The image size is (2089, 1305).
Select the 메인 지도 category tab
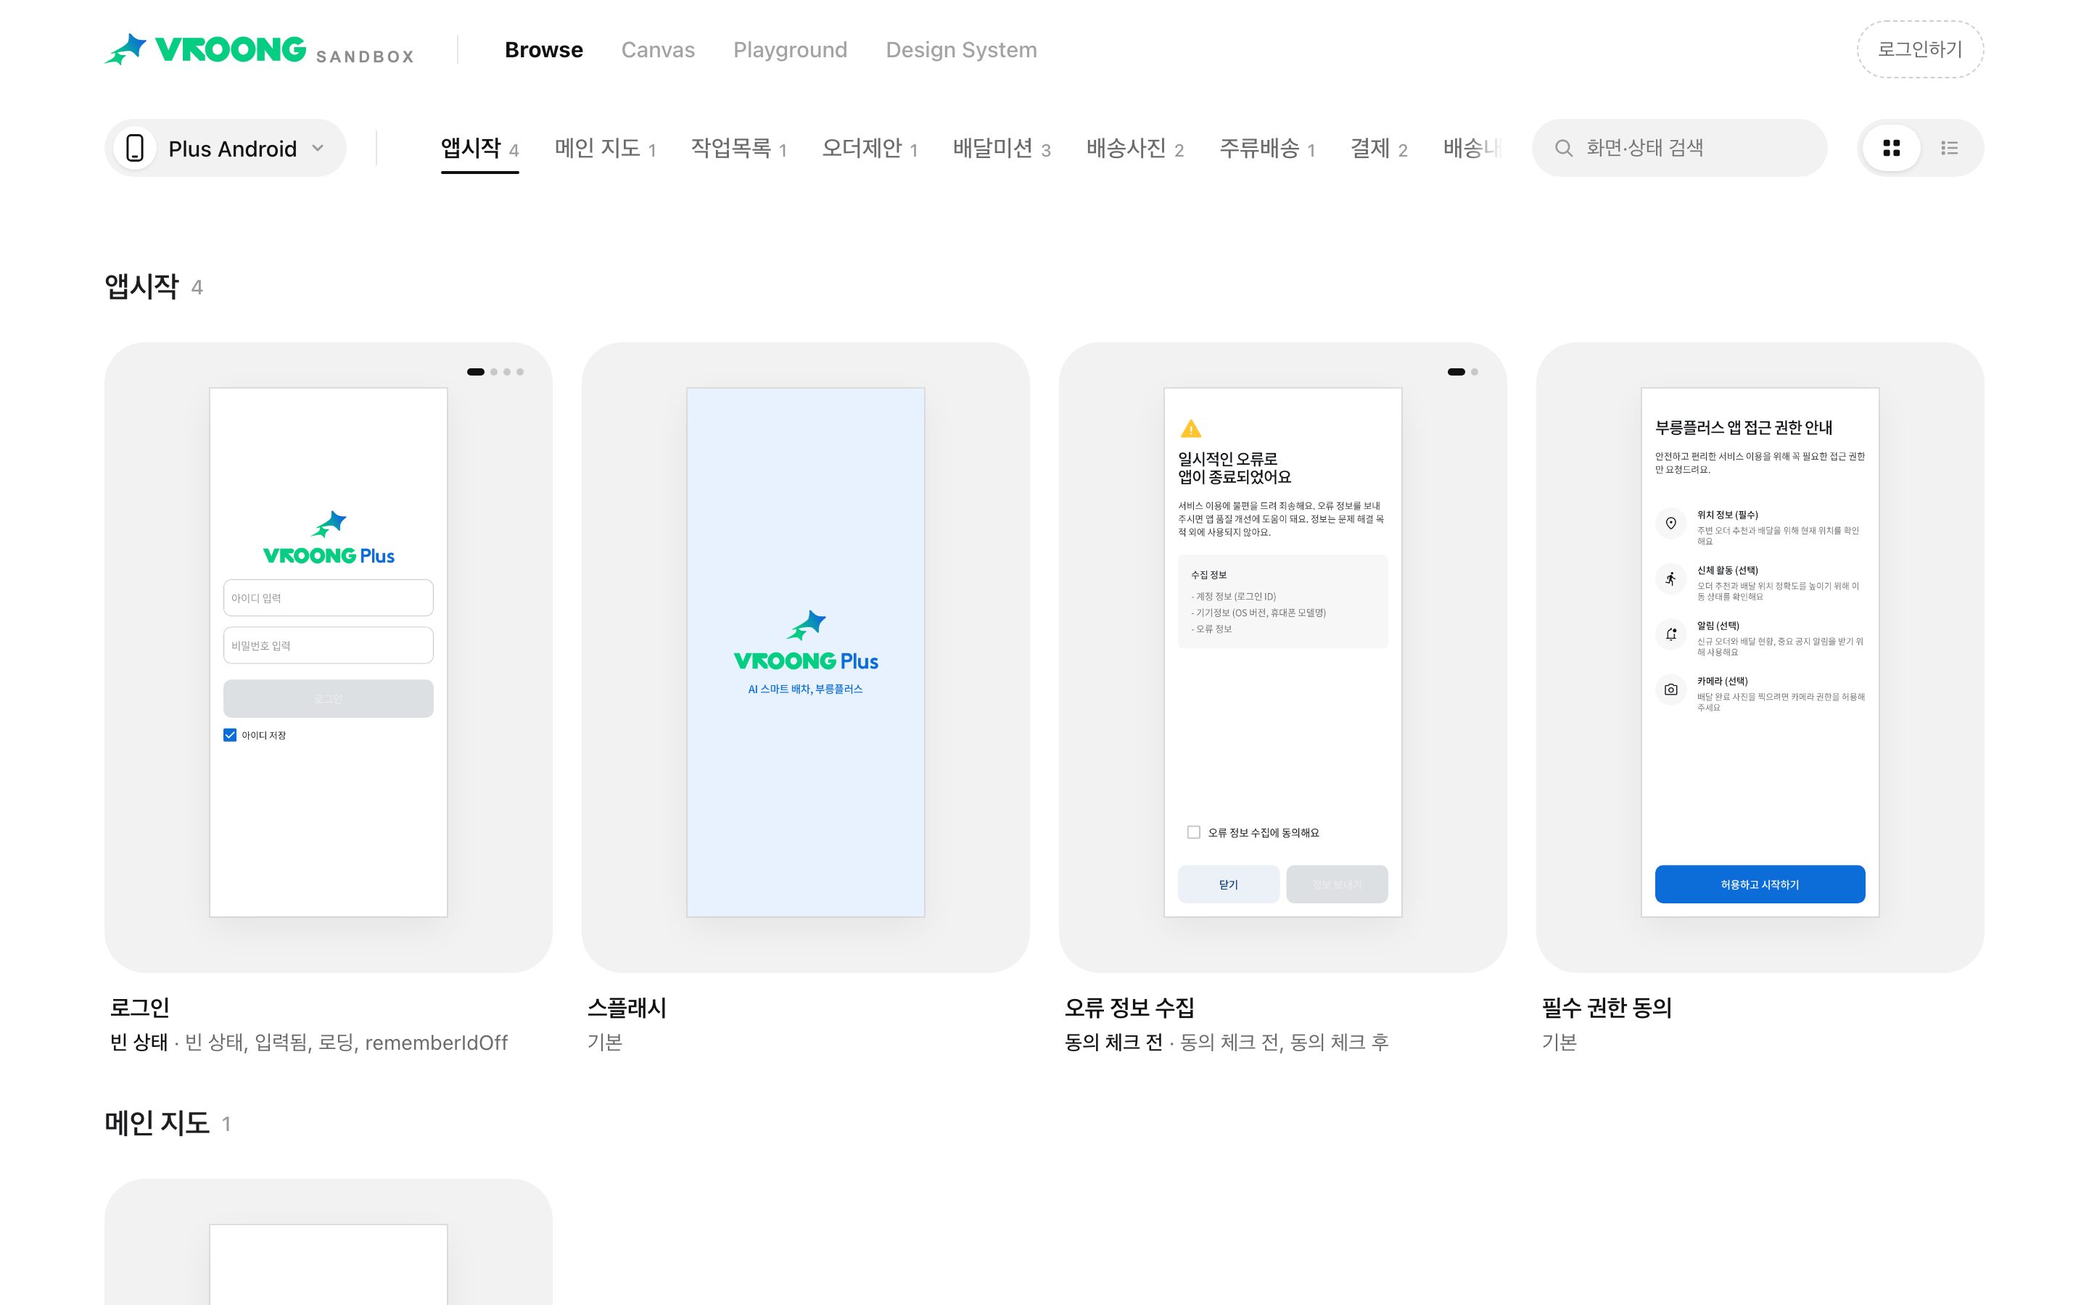pyautogui.click(x=605, y=149)
